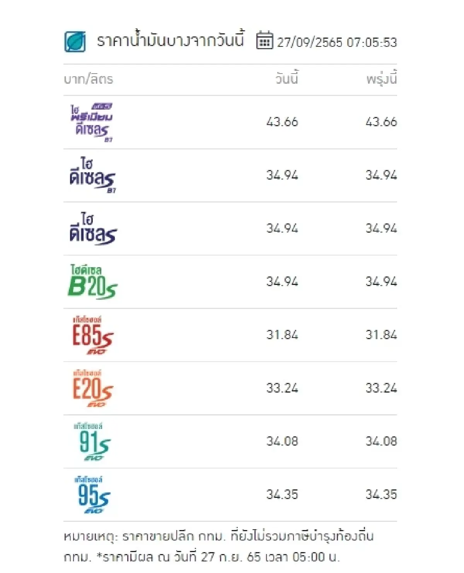Viewport: 464px width, 573px height.
Task: Click tomorrow's 34.08 price for Gasohol 91
Action: click(x=381, y=441)
